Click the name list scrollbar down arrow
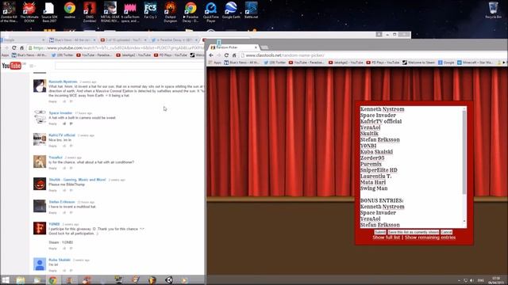The width and height of the screenshot is (508, 285). click(464, 222)
